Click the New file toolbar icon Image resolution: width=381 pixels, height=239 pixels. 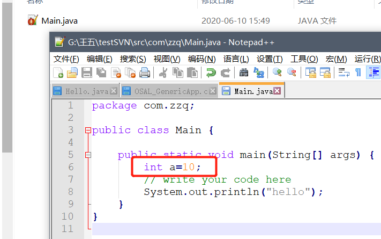click(x=58, y=73)
